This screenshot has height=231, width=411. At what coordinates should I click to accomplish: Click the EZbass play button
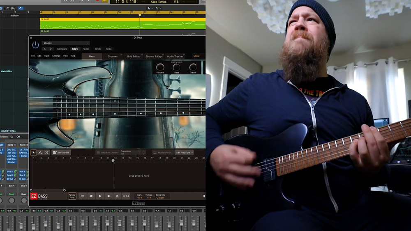(100, 196)
